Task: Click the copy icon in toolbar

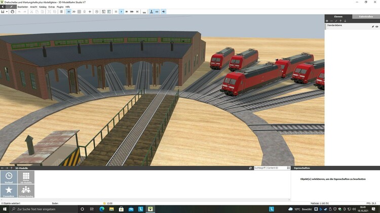Action: point(37,12)
